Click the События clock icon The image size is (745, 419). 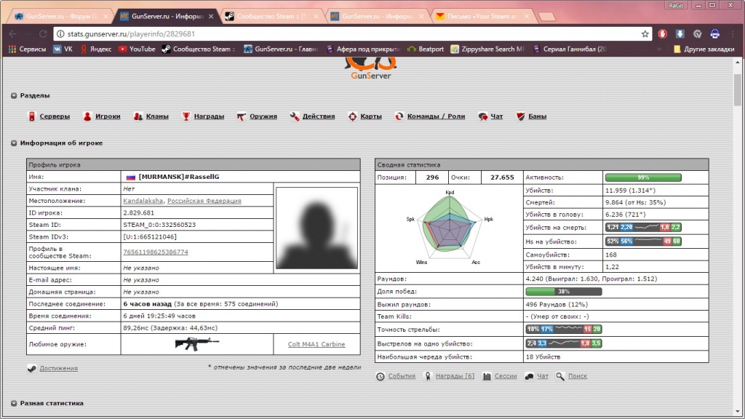[381, 376]
